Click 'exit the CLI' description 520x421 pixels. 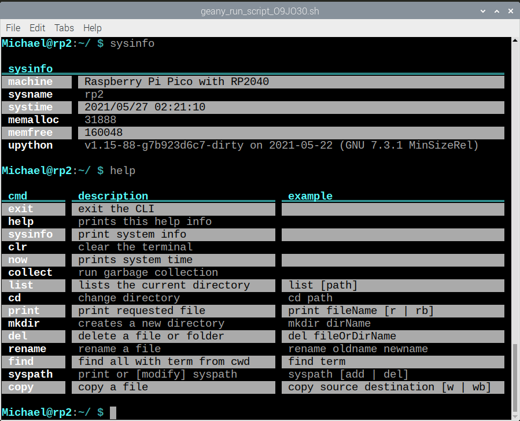coord(116,209)
